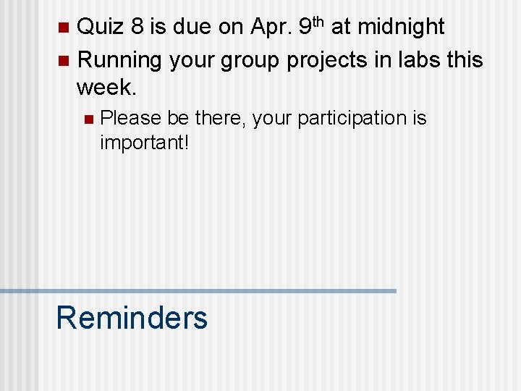Click the word "participation"
521x391 pixels.
pyautogui.click(x=352, y=119)
